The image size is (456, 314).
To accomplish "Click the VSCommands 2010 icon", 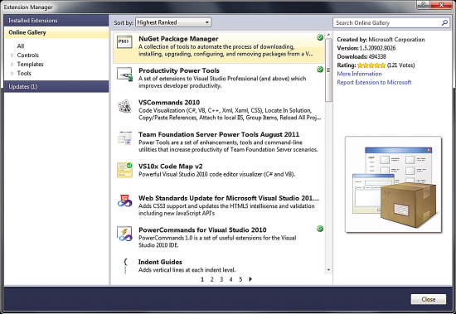I will pyautogui.click(x=124, y=106).
